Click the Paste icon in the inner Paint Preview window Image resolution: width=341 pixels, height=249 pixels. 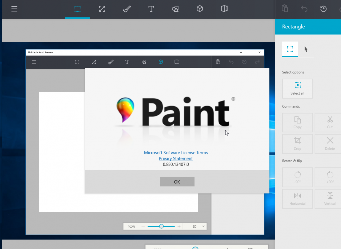[x=218, y=62]
